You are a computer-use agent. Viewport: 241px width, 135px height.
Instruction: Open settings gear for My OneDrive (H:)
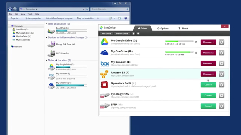point(221,53)
